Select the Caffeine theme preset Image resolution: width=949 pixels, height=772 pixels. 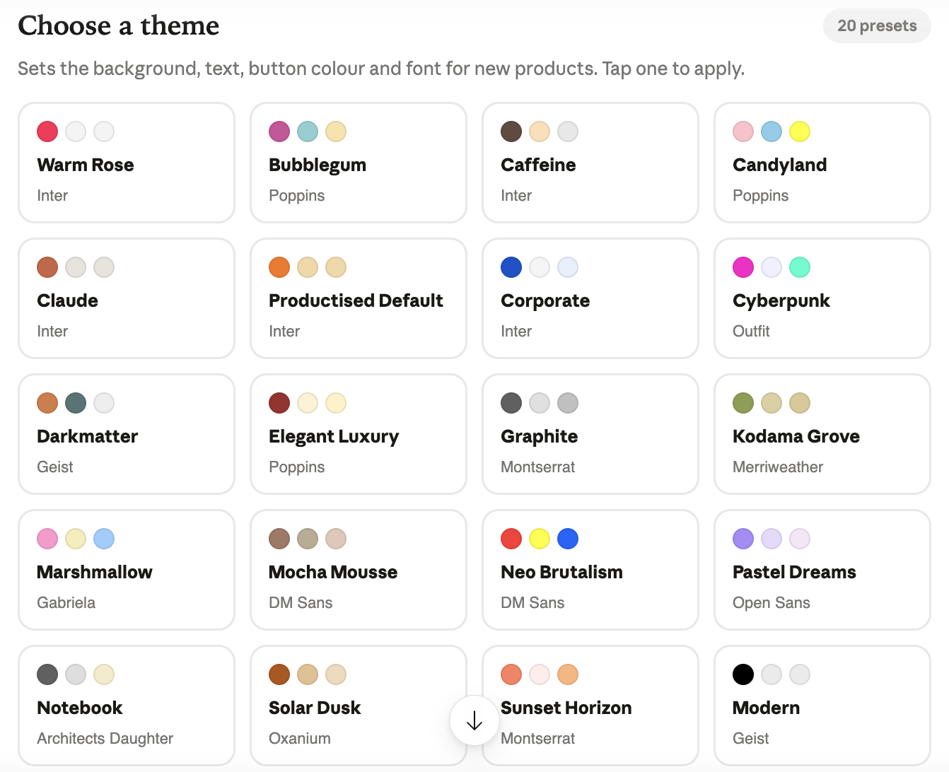(590, 163)
